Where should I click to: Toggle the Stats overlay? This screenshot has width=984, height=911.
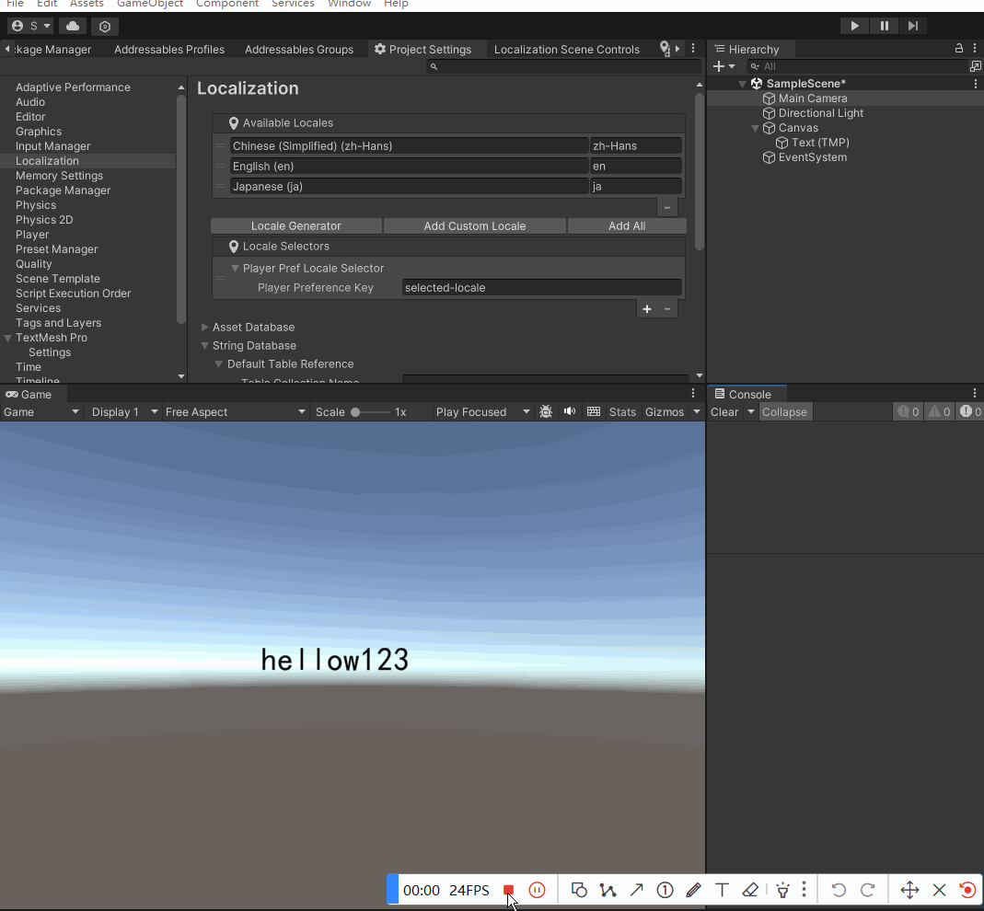pos(622,412)
